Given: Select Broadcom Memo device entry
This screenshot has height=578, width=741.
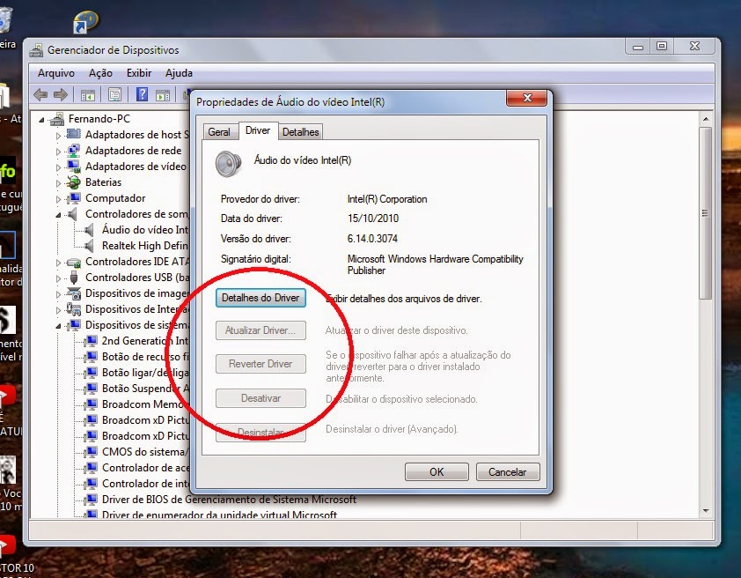Looking at the screenshot, I should [145, 404].
